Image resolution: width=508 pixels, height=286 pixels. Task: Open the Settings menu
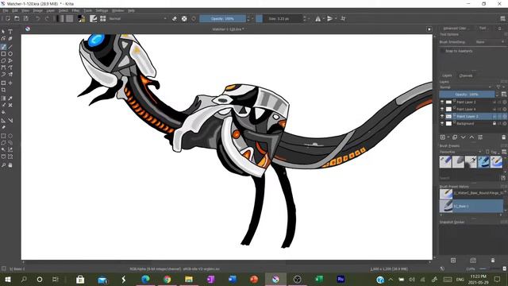102,10
